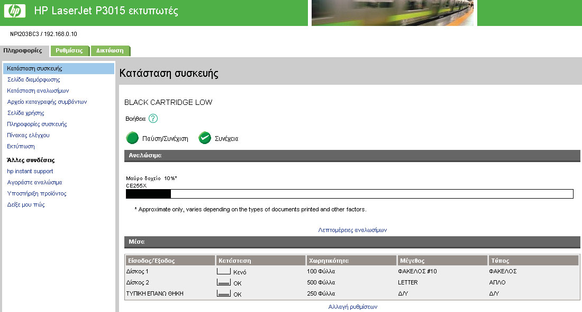Click the paper level icon for Δίσκος 2
The height and width of the screenshot is (312, 582).
pos(224,282)
